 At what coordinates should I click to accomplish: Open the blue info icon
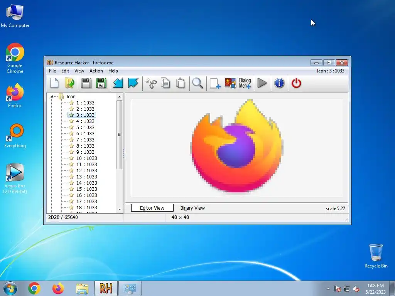tap(279, 83)
